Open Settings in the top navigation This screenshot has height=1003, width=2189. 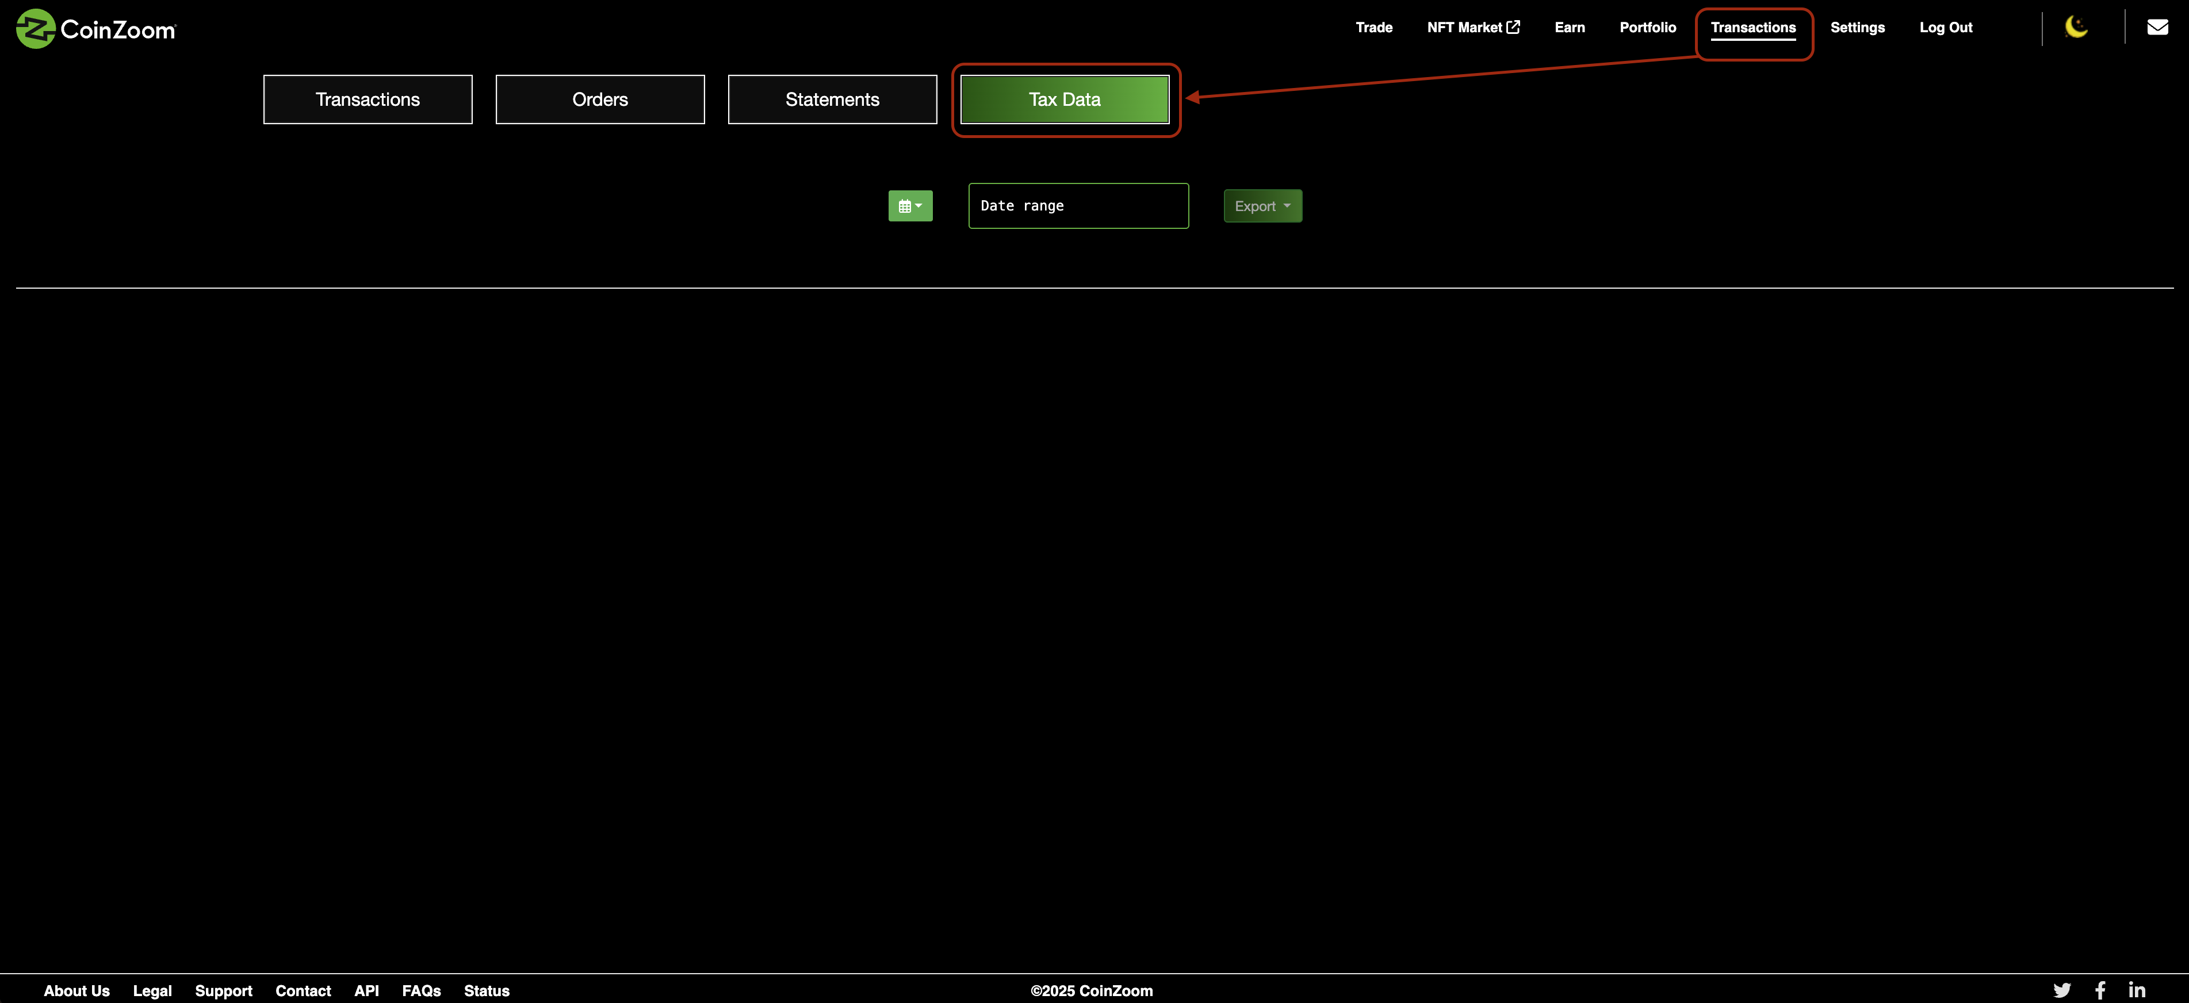[x=1857, y=27]
